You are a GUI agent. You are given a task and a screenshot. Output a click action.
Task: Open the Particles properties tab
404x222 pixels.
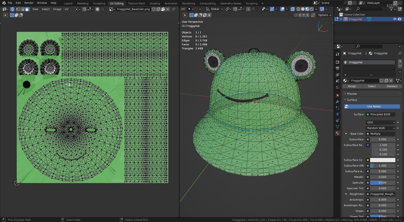[x=338, y=108]
